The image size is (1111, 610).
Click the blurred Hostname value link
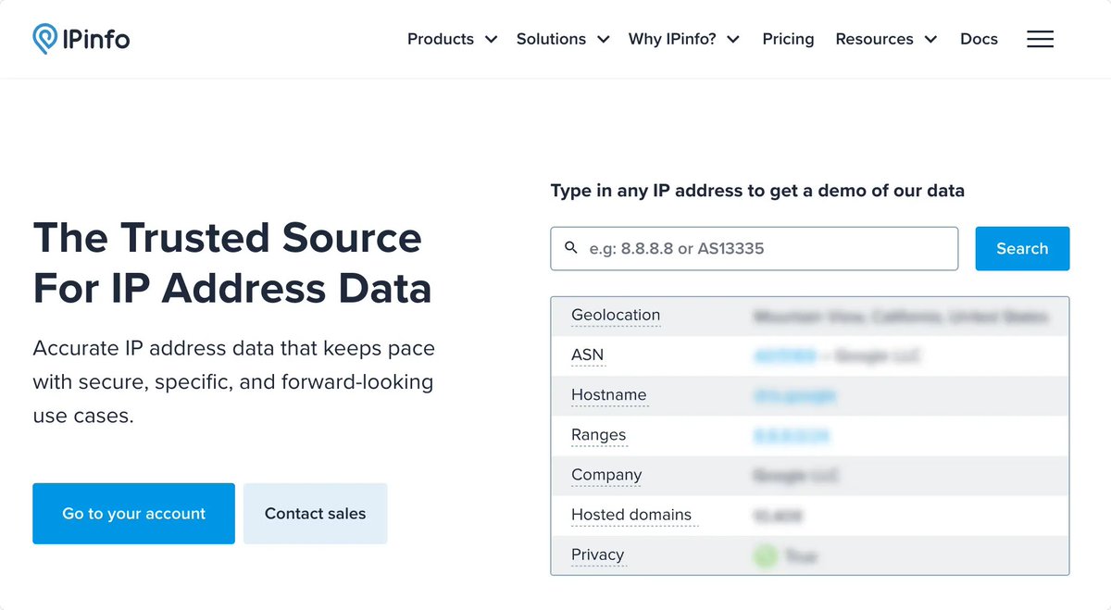click(x=795, y=395)
